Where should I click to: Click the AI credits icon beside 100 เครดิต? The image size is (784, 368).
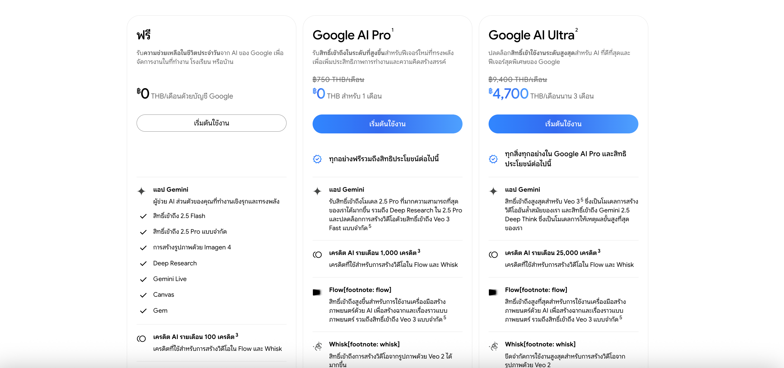click(141, 338)
